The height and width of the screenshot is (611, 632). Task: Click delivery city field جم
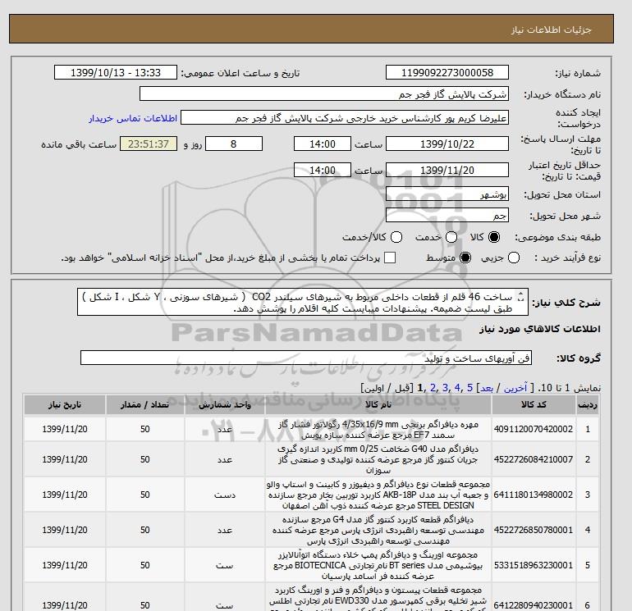coord(447,216)
